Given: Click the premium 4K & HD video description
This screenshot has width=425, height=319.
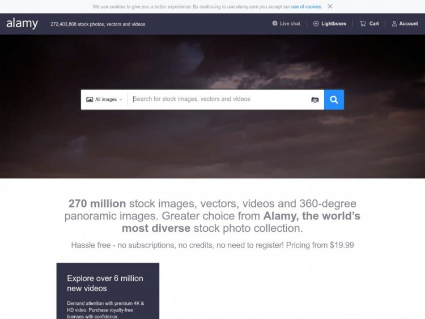Looking at the screenshot, I should pos(105,310).
